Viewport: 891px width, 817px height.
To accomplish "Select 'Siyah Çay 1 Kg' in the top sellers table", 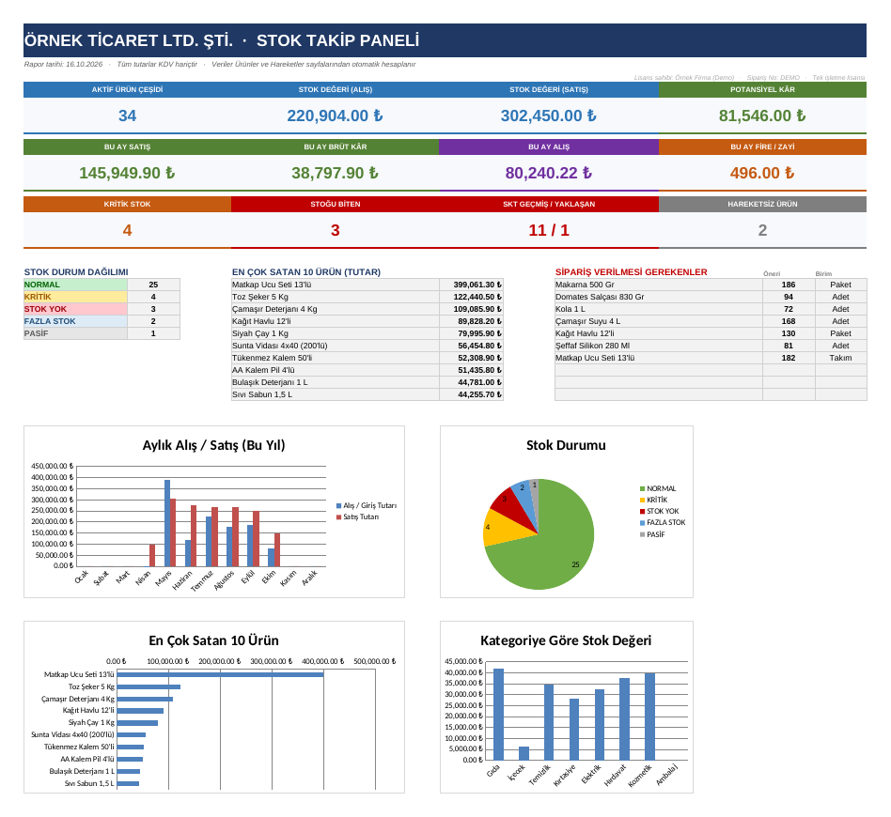I will tap(336, 333).
